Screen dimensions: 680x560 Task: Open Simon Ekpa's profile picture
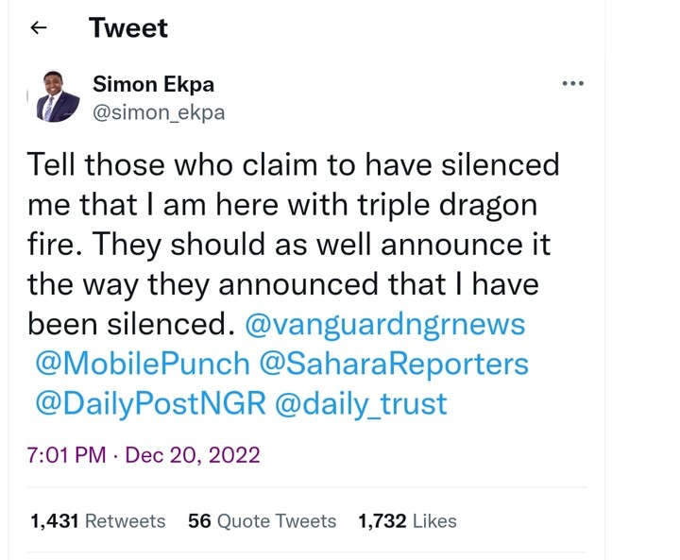[x=59, y=97]
